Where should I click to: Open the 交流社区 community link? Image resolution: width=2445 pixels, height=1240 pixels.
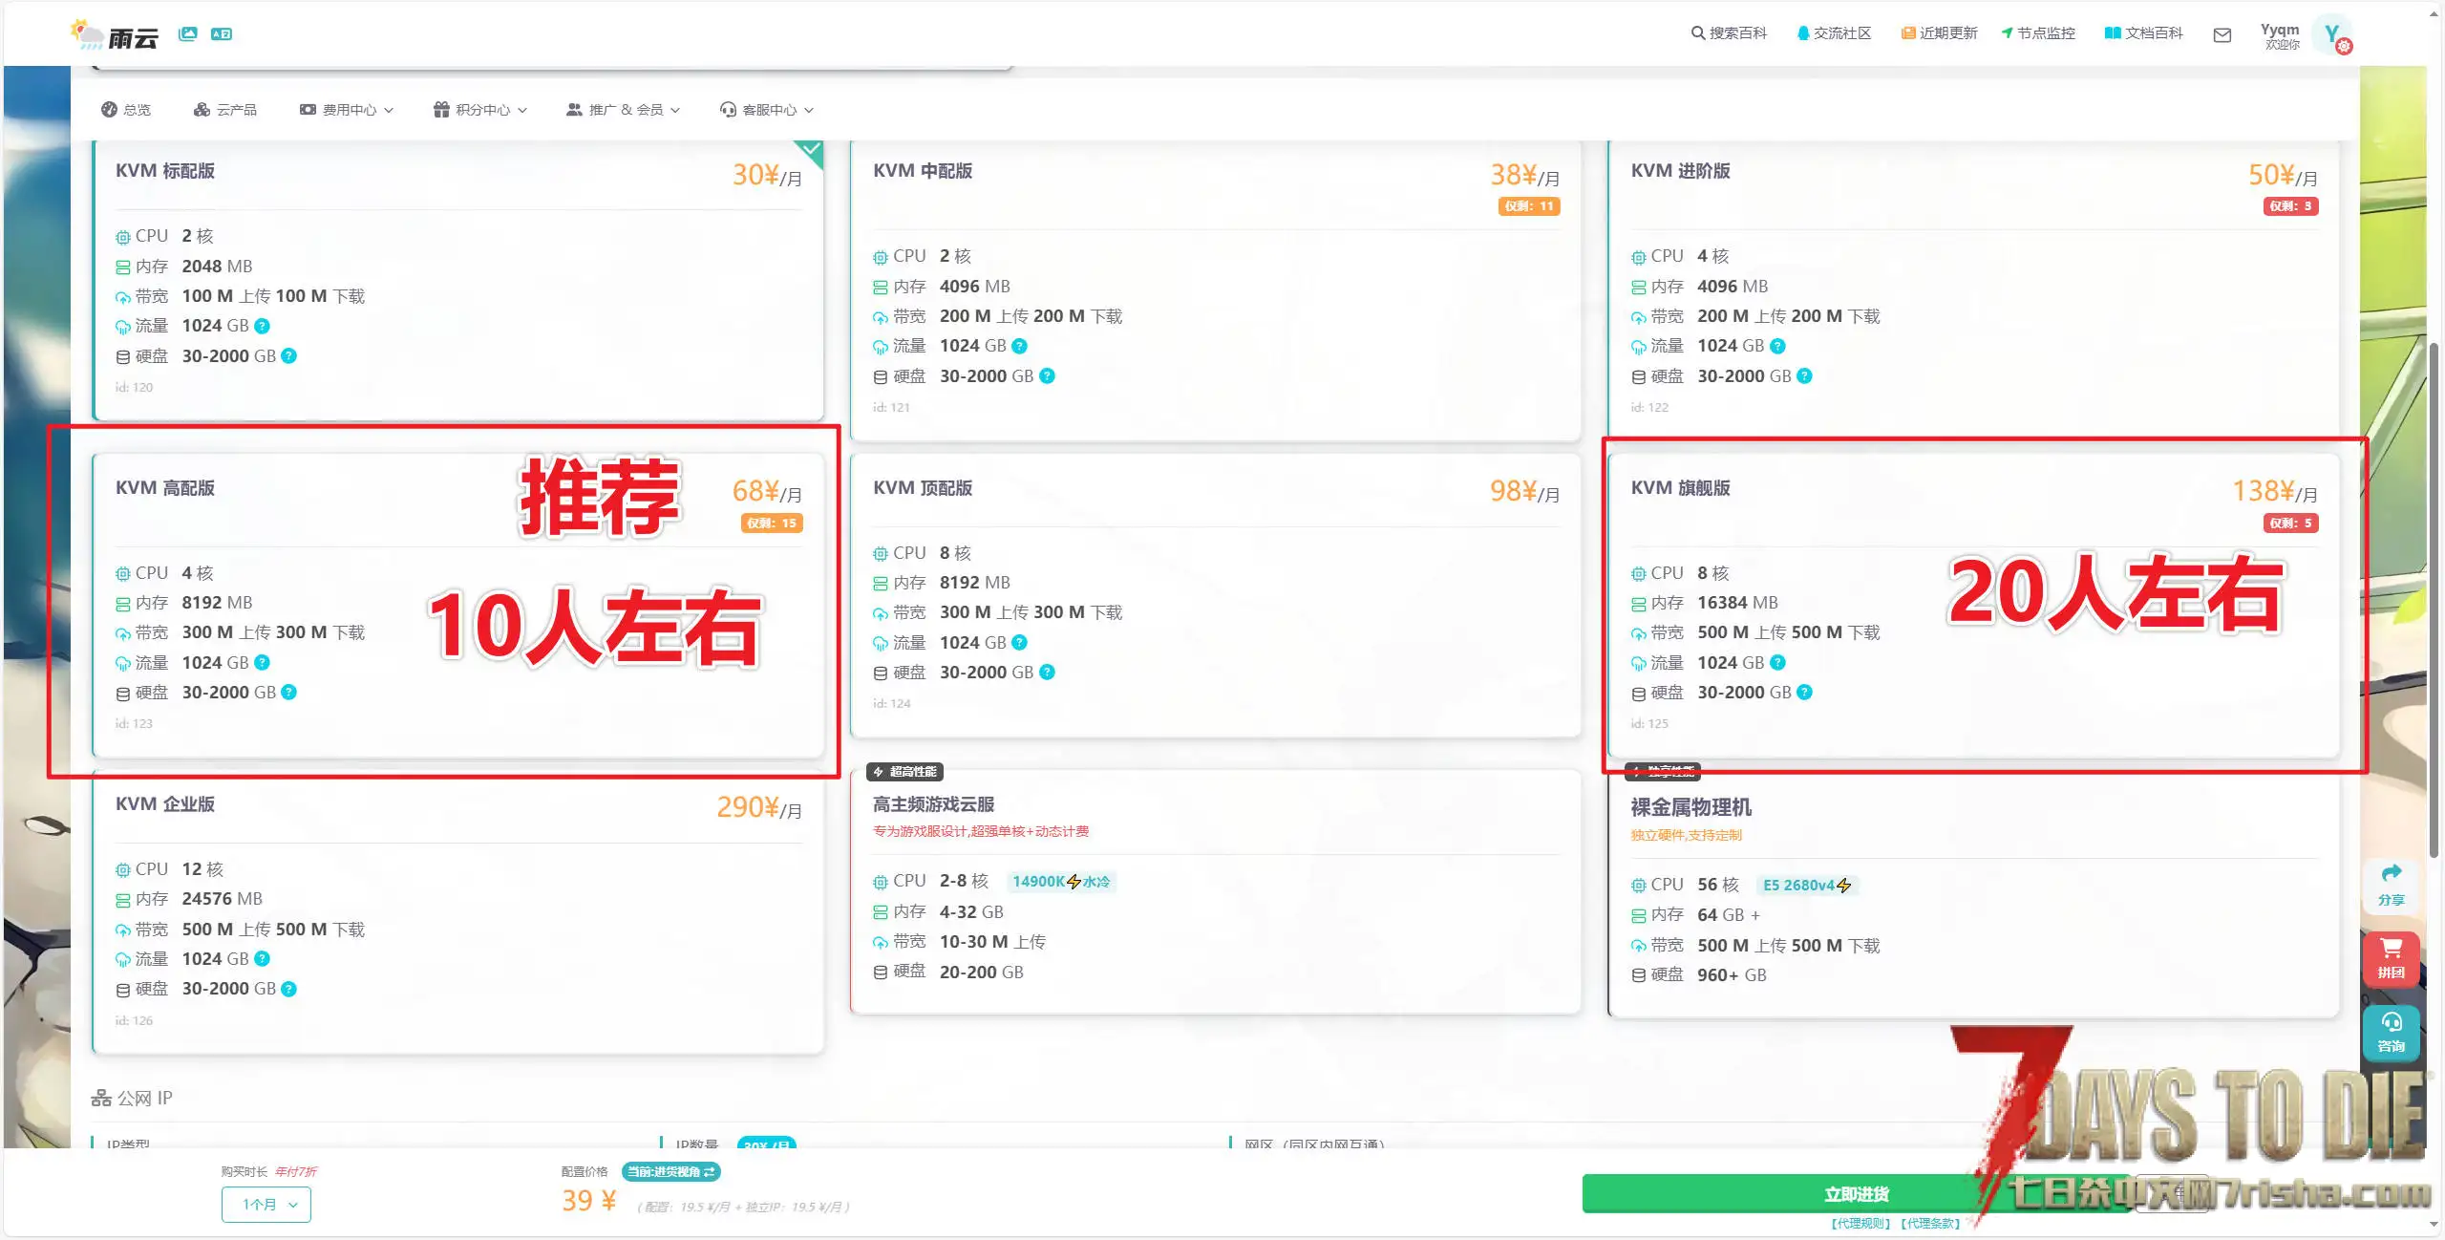coord(1834,33)
